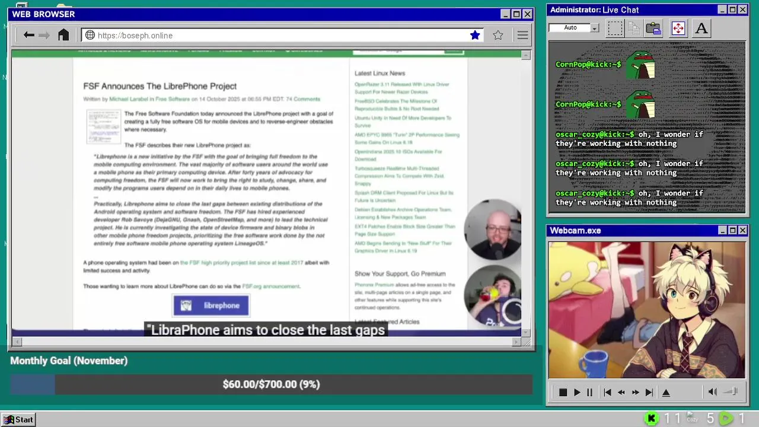Viewport: 759px width, 427px height.
Task: Open the AMD EPYC 9965 Turin news link
Action: click(x=407, y=138)
